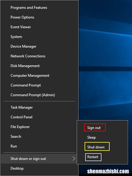Viewport: 132px width, 176px height.
Task: Launch Event Viewer
Action: tap(39, 27)
